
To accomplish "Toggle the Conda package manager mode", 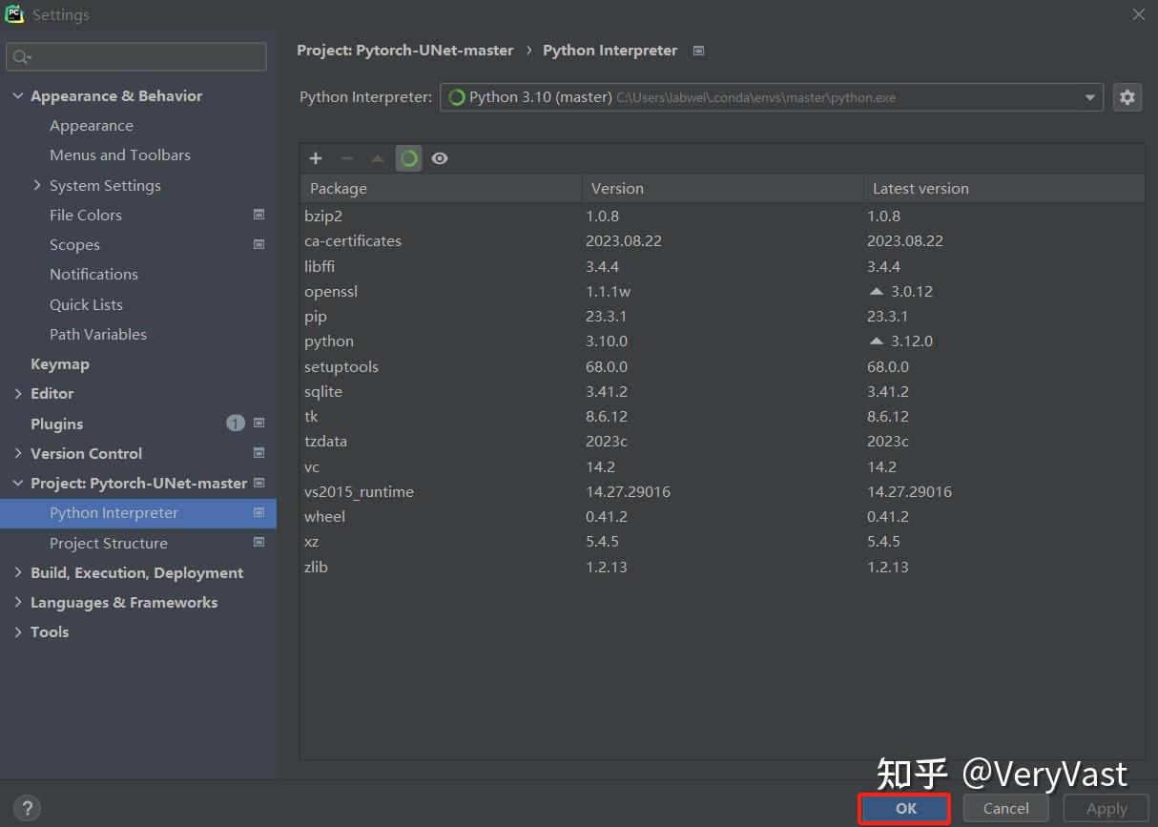I will pyautogui.click(x=408, y=158).
